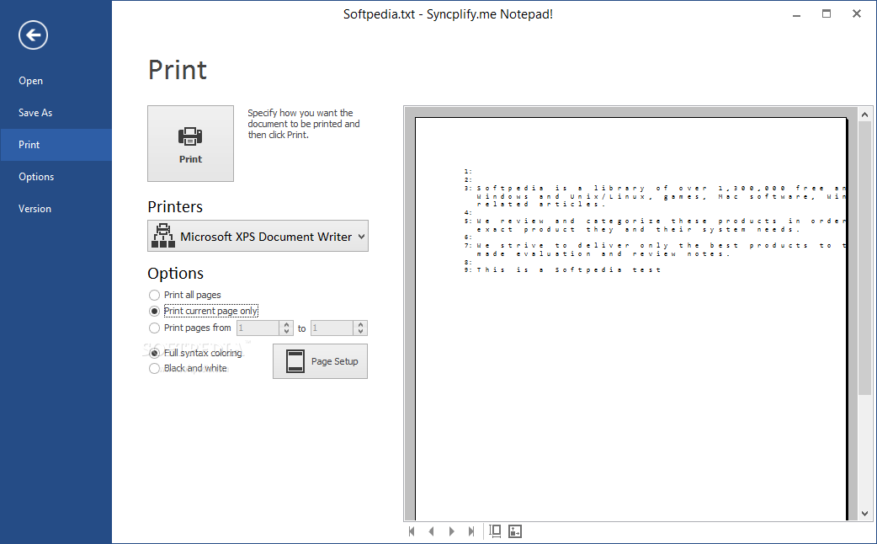Select Print current page only option
The image size is (877, 544).
click(x=204, y=312)
